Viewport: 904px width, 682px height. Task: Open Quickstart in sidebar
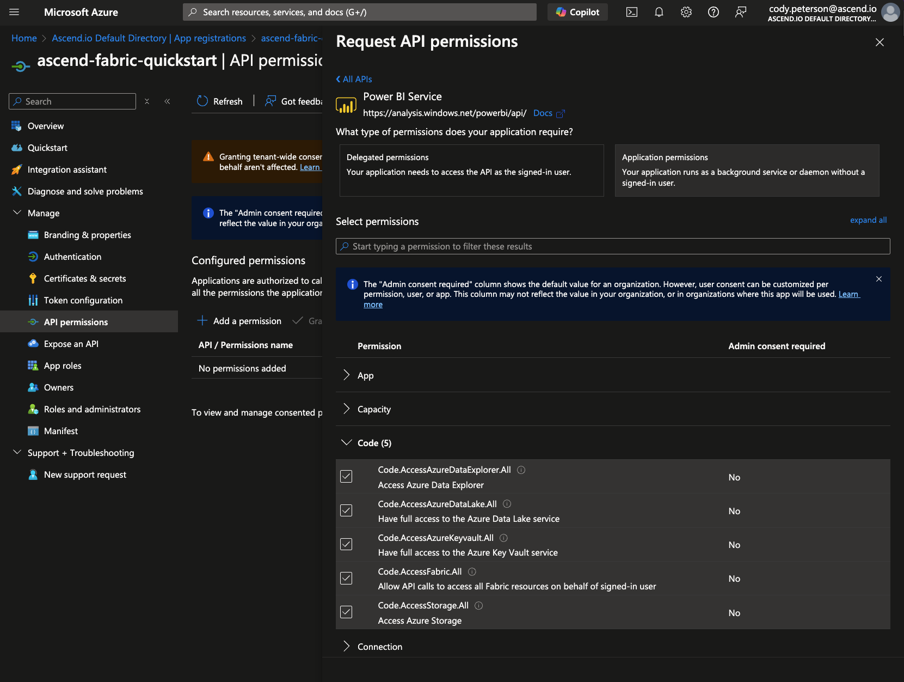47,148
